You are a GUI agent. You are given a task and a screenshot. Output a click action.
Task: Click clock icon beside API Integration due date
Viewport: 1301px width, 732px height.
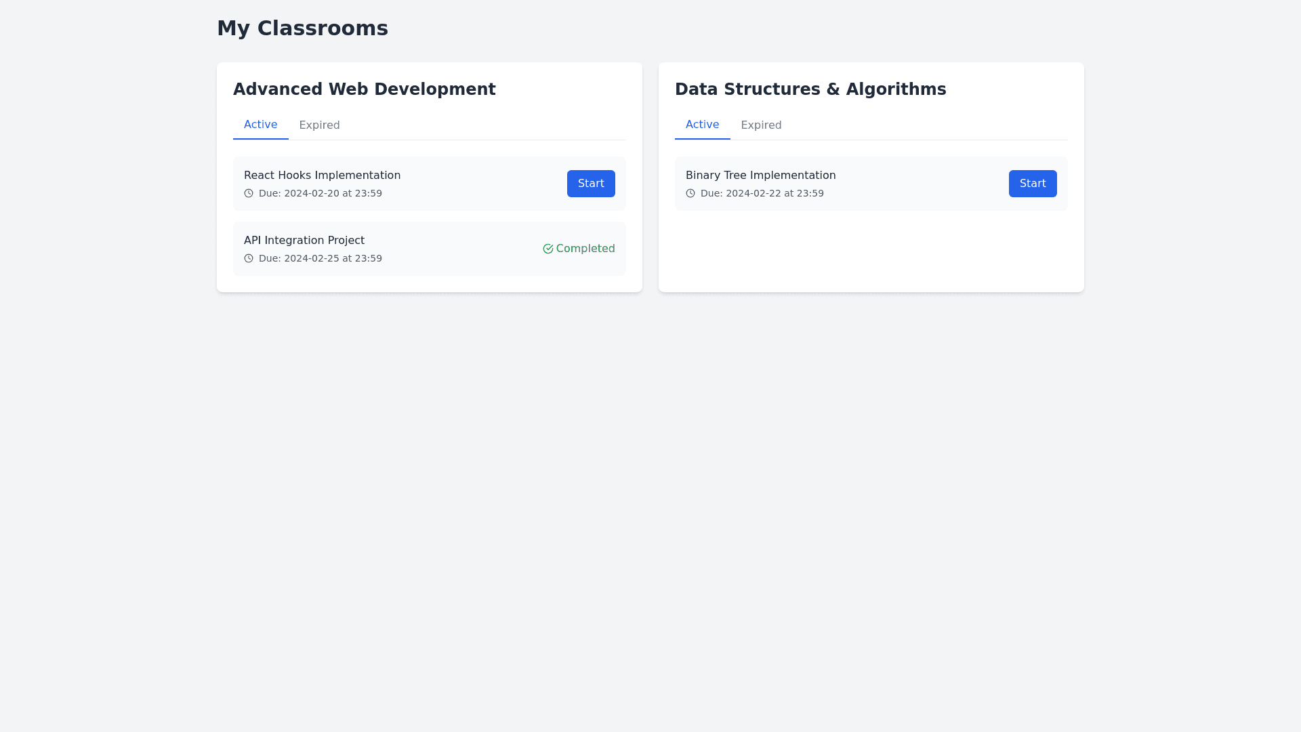tap(249, 258)
